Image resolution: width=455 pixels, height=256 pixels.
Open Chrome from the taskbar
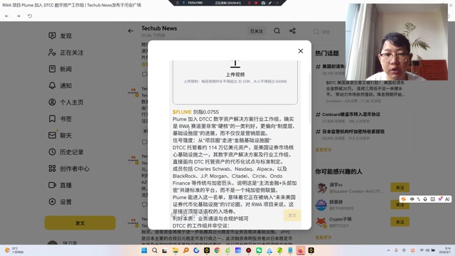217,250
